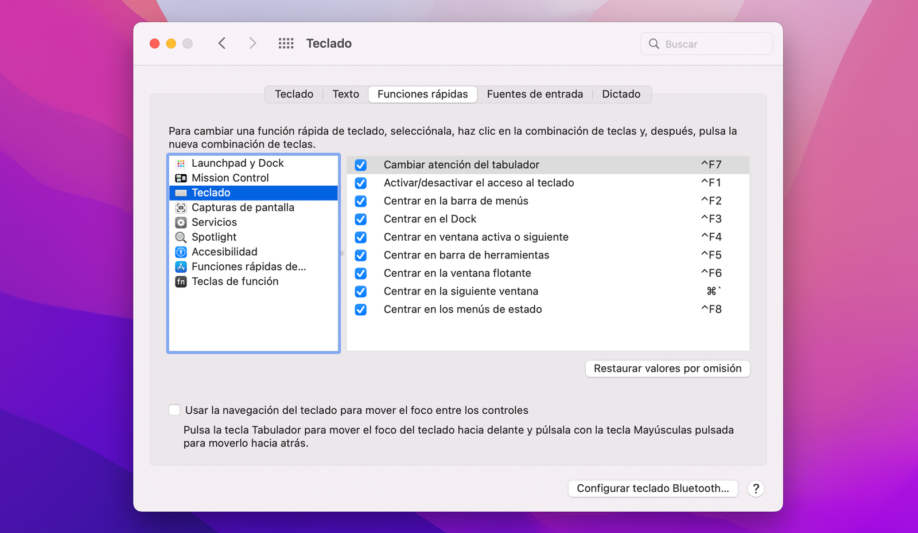The height and width of the screenshot is (533, 918).
Task: Uncheck Centrar en la ventana flotante
Action: pyautogui.click(x=360, y=273)
